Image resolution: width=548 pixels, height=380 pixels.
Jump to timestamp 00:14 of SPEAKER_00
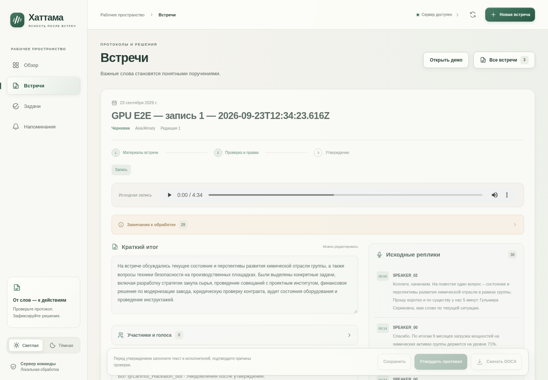[383, 328]
